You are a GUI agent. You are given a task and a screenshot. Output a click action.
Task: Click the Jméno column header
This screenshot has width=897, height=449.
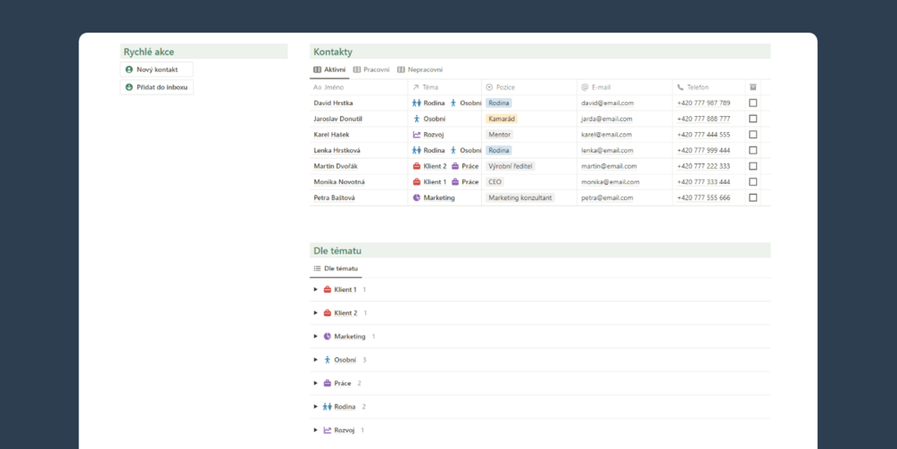click(359, 87)
